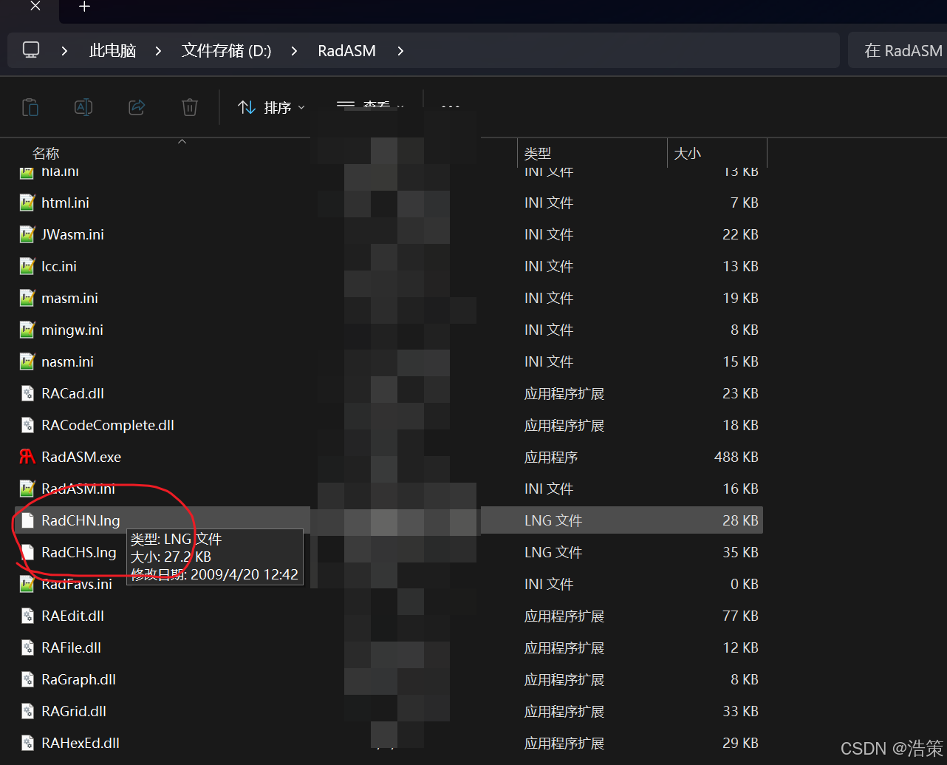Click the 77 KB size cell
Screen dimensions: 947x765
(x=740, y=616)
